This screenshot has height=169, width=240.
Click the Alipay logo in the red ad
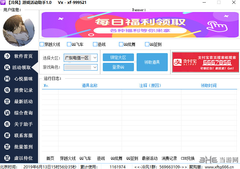(x=178, y=62)
